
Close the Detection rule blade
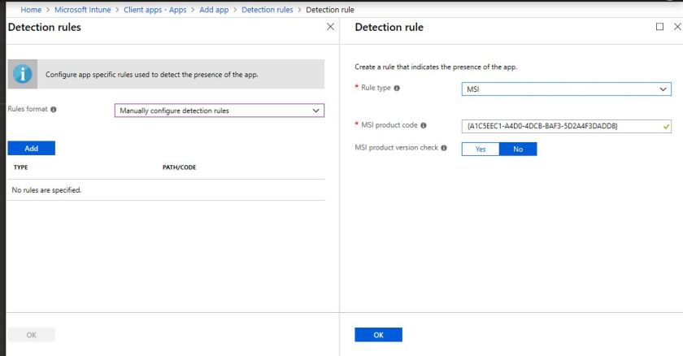coord(676,28)
